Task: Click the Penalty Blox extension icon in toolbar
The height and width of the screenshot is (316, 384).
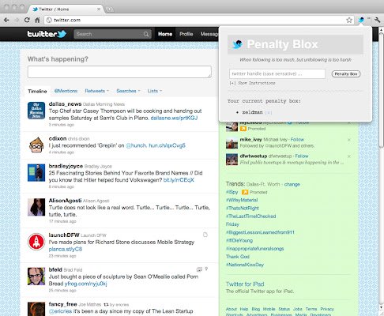Action: coord(361,20)
